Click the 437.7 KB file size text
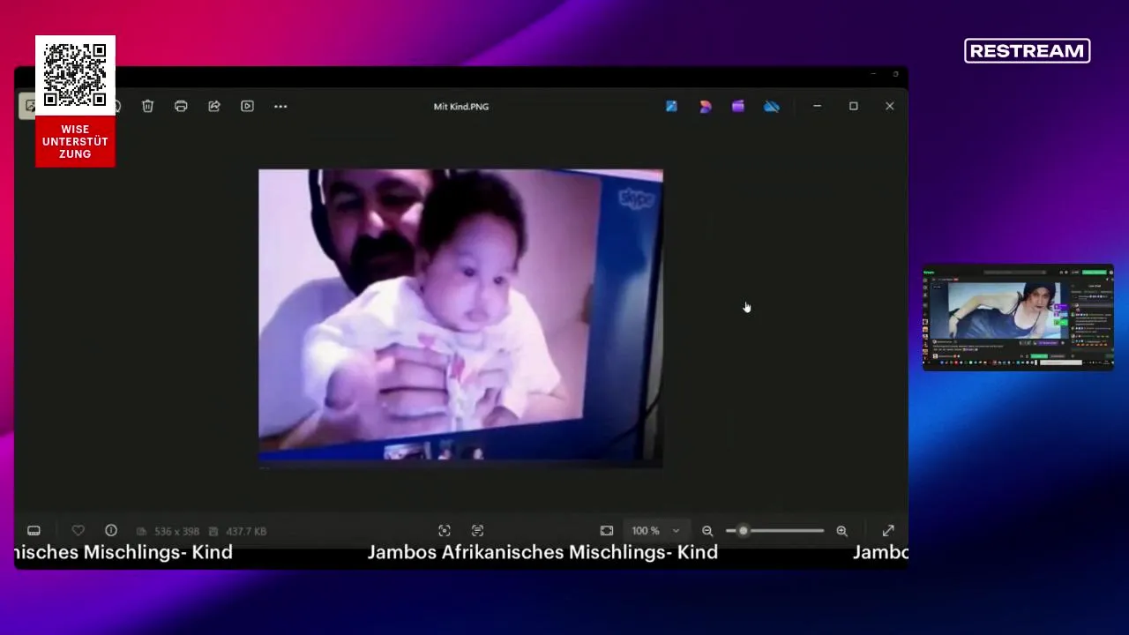The height and width of the screenshot is (635, 1129). (246, 531)
